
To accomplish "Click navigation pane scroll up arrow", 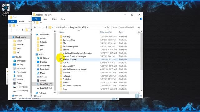I will 55,32.
